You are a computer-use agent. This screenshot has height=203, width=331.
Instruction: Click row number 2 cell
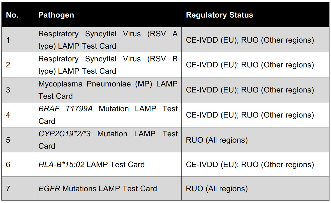[8, 65]
